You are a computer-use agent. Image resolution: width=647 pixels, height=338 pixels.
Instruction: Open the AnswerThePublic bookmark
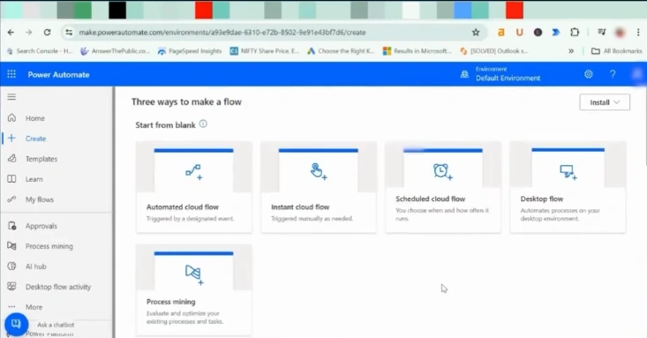[x=115, y=51]
